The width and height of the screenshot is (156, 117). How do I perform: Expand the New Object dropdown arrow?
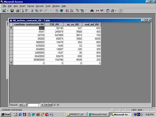[115, 11]
